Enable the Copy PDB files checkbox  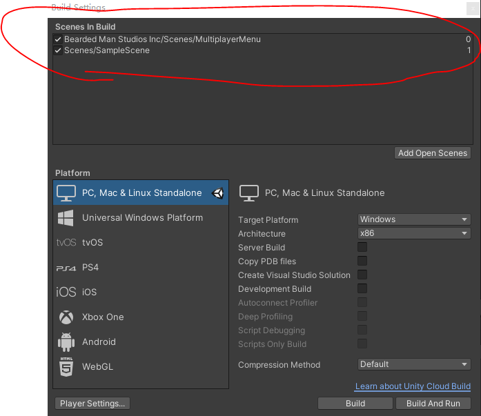[x=362, y=261]
